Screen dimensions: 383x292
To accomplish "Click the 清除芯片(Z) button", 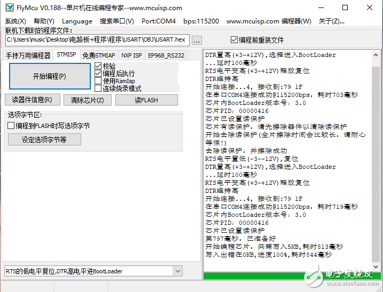I will coord(88,100).
